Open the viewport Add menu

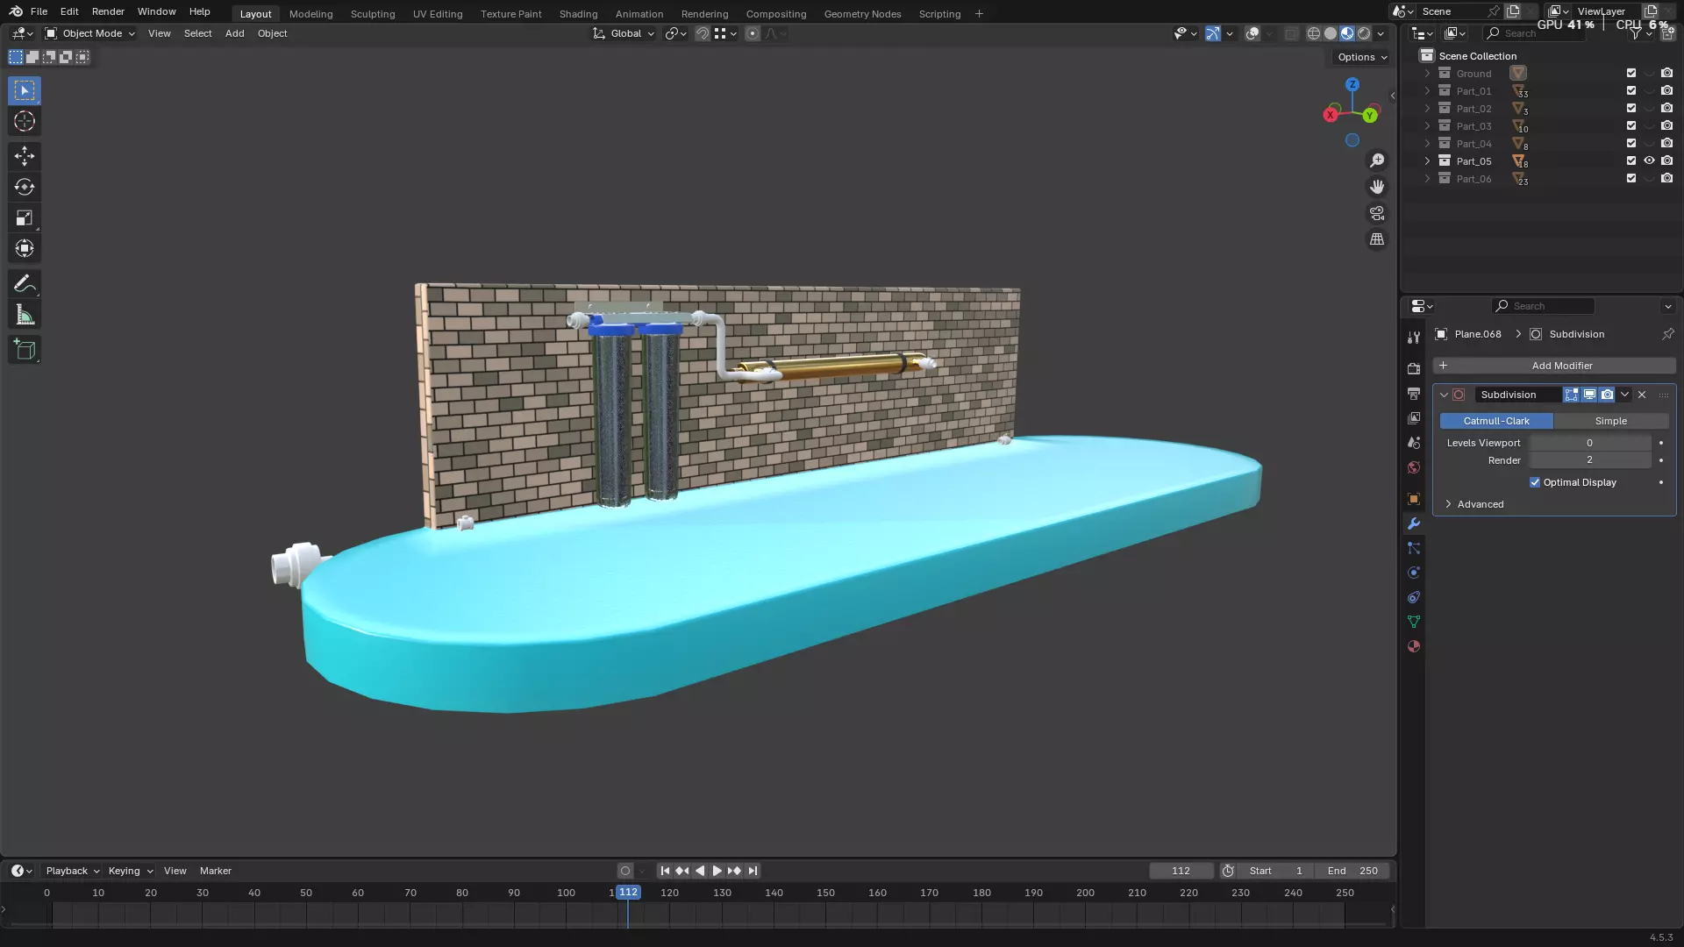[234, 33]
